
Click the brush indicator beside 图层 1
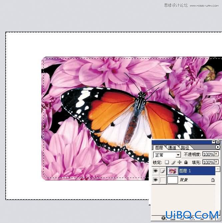[x=163, y=171]
